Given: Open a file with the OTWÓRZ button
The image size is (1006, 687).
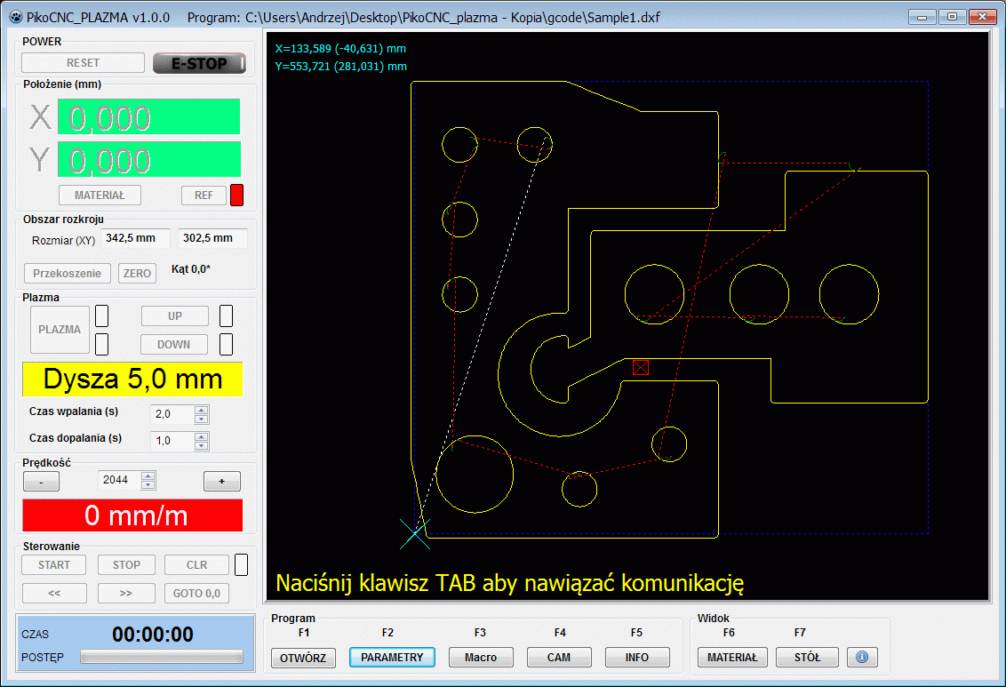Looking at the screenshot, I should (303, 658).
